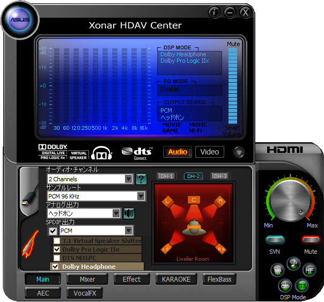Toggle the SVN smart volume button

(x=274, y=240)
